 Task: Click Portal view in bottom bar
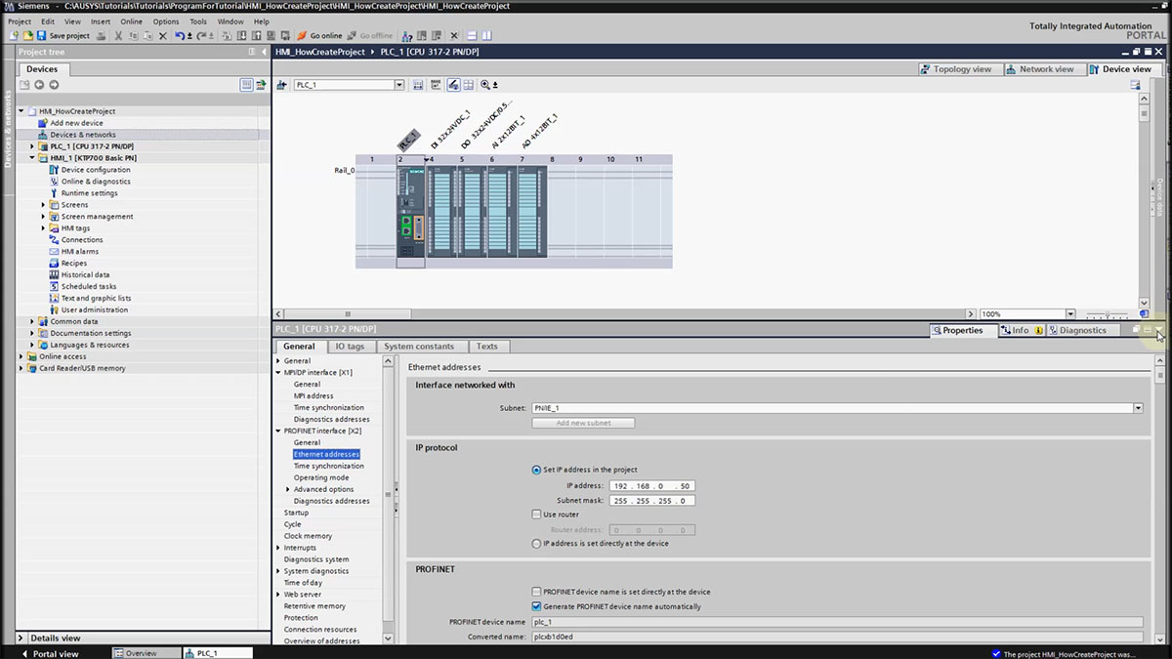pyautogui.click(x=49, y=653)
